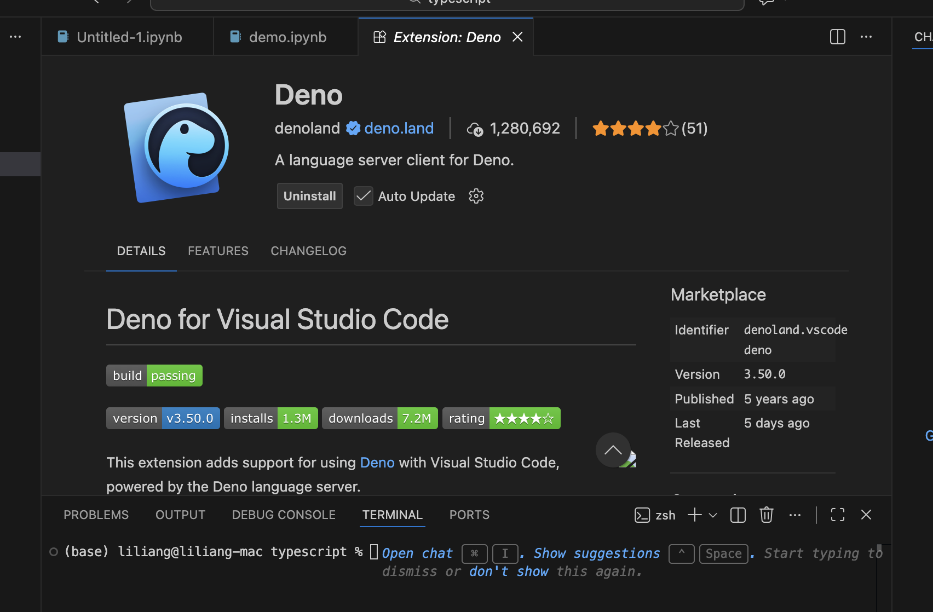Click the version v3.50.0 badge
933x612 pixels.
tap(163, 418)
